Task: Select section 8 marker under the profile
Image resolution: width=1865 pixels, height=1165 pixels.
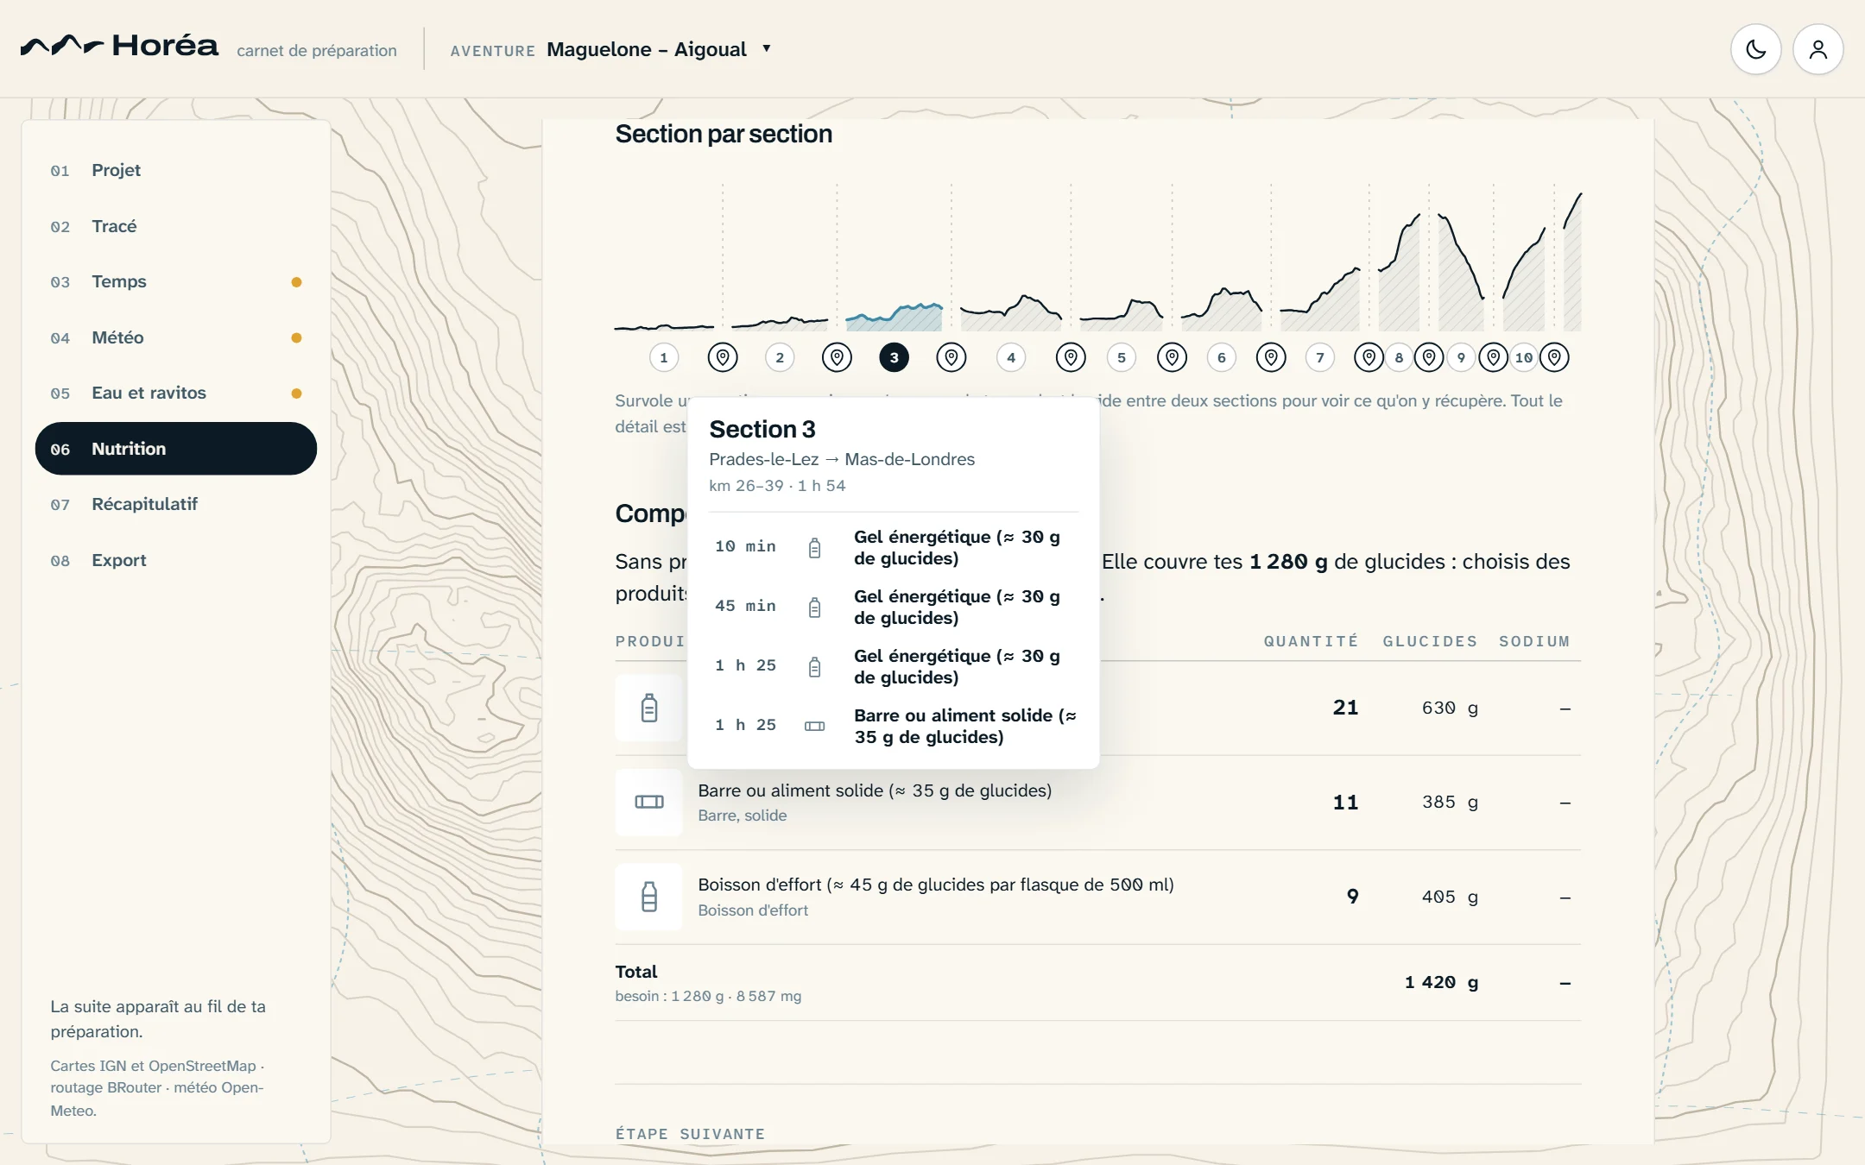Action: (x=1400, y=357)
